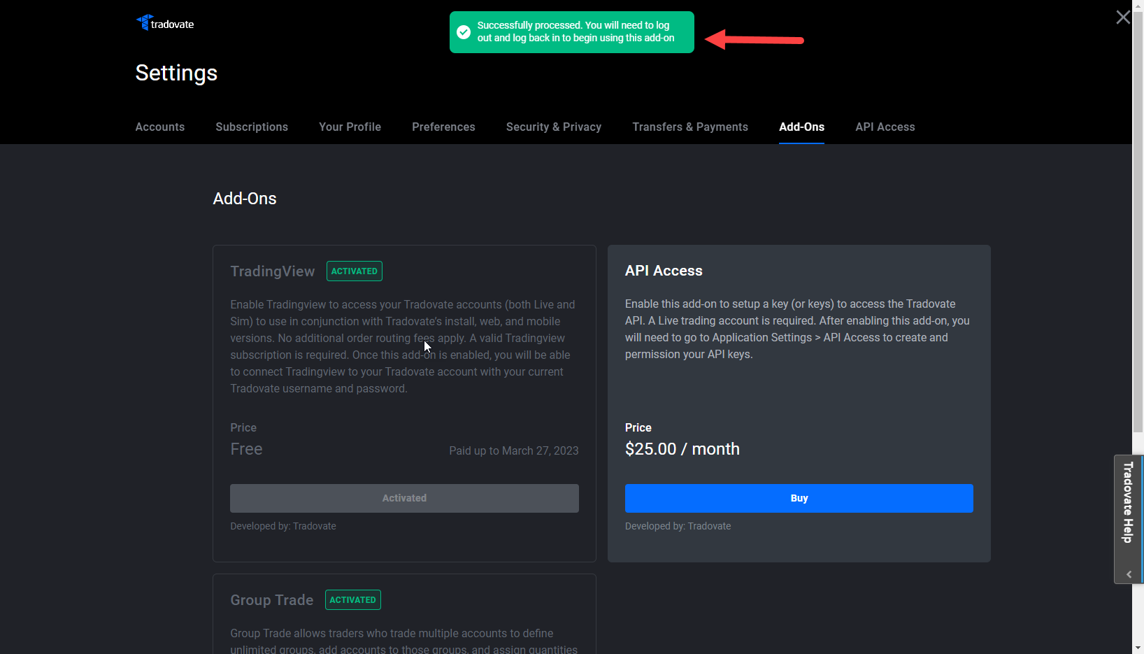This screenshot has width=1144, height=654.
Task: Click the Activated button under TradingView
Action: coord(404,498)
